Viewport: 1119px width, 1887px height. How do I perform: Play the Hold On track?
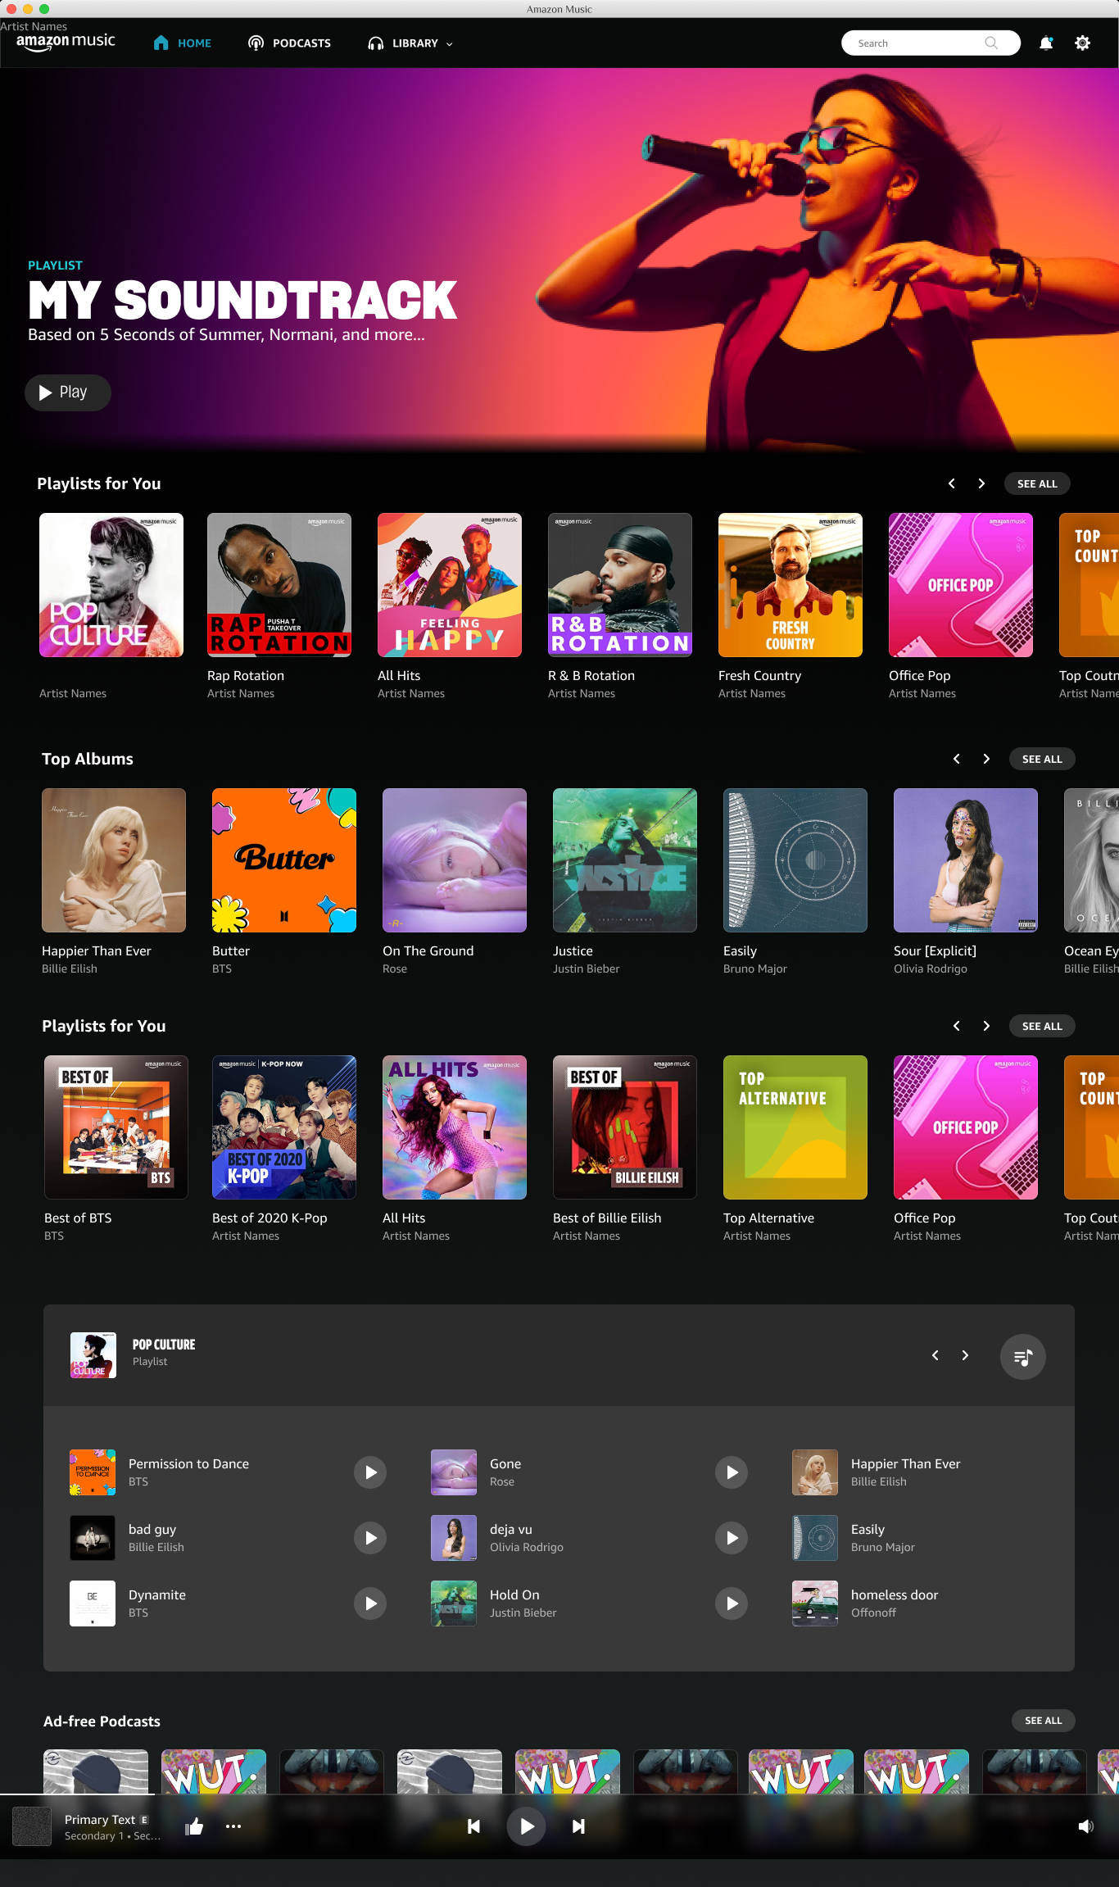coord(732,1603)
